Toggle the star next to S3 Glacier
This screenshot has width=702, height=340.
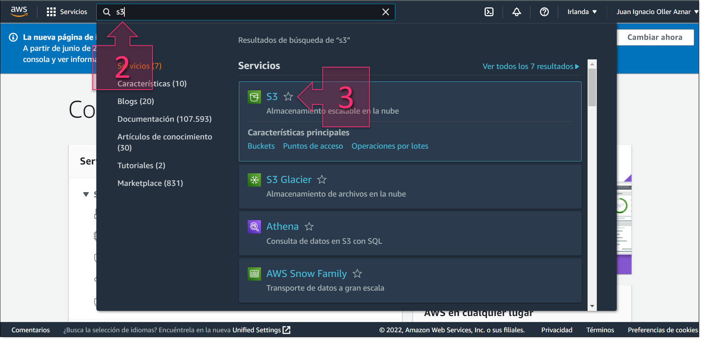(321, 180)
